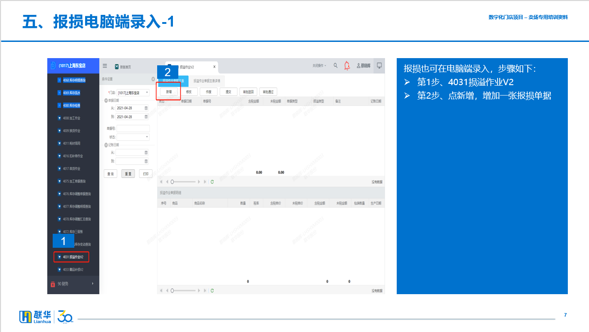Open 4069 库存流水 in sidebar
Screen dimensions: 589x332
click(x=72, y=93)
